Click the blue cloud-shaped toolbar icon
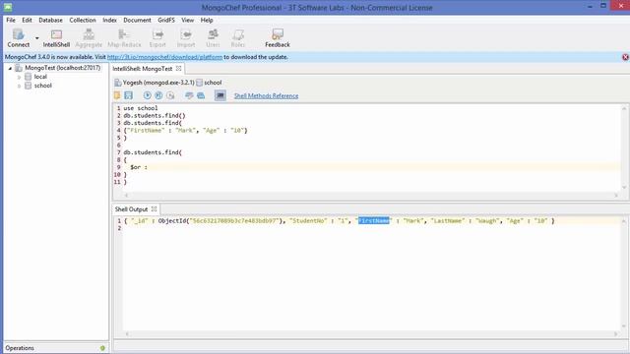Screen dimensions: 630x354 coord(201,95)
